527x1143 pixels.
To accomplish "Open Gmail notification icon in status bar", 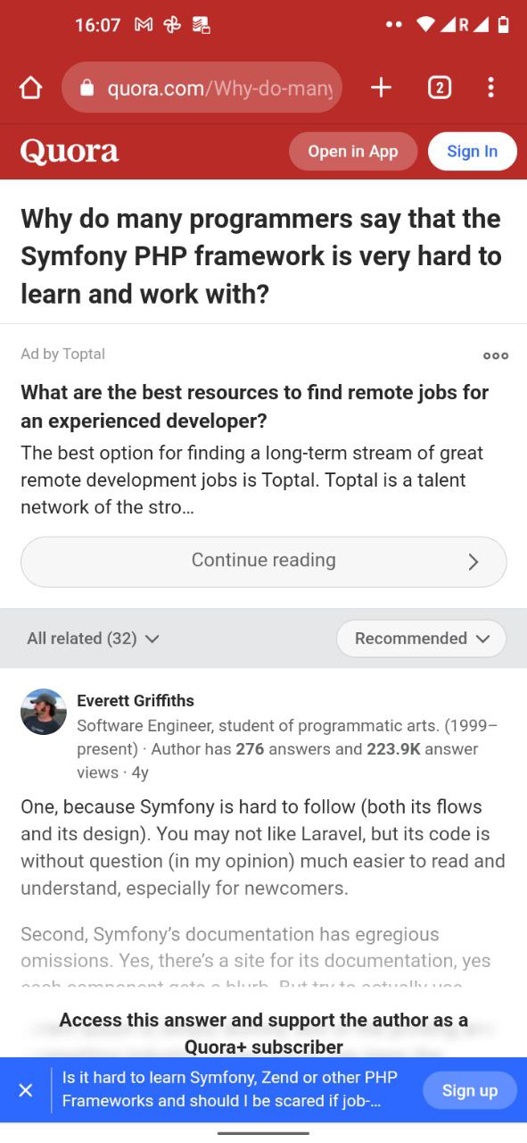I will tap(143, 25).
